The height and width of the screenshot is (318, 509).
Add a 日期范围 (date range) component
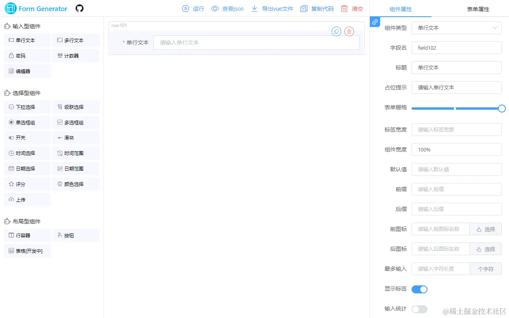point(76,168)
